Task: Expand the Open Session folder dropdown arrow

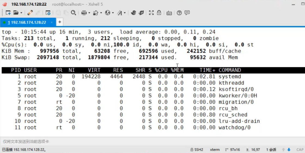Action: coord(21,13)
